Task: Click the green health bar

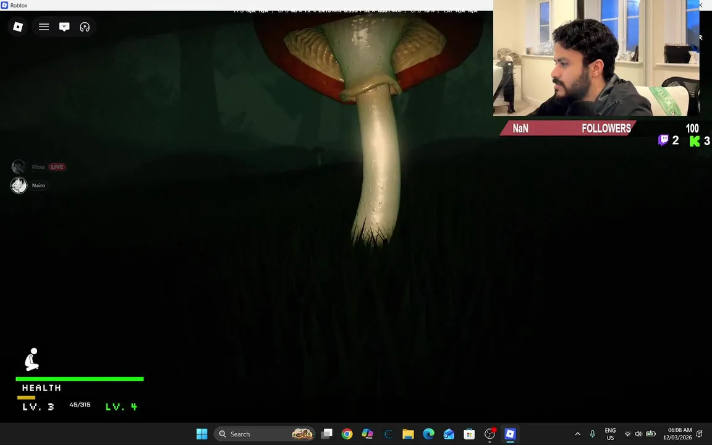Action: click(x=80, y=379)
